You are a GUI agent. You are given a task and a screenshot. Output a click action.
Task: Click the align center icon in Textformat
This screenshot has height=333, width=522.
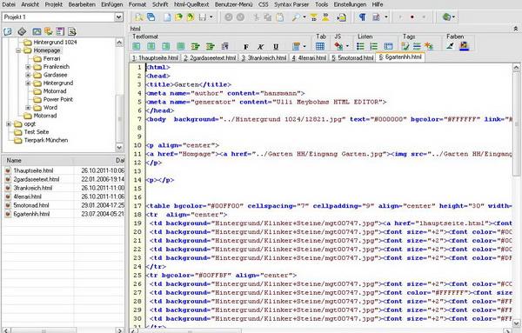click(x=151, y=46)
